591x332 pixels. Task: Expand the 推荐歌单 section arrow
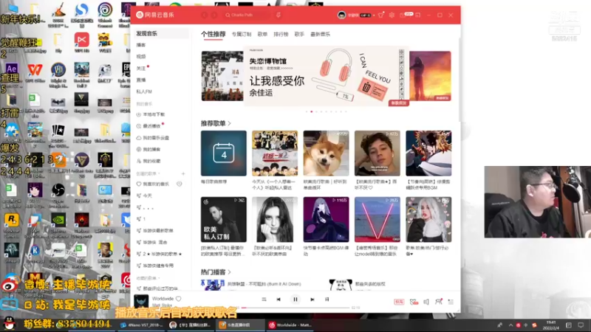coord(229,123)
